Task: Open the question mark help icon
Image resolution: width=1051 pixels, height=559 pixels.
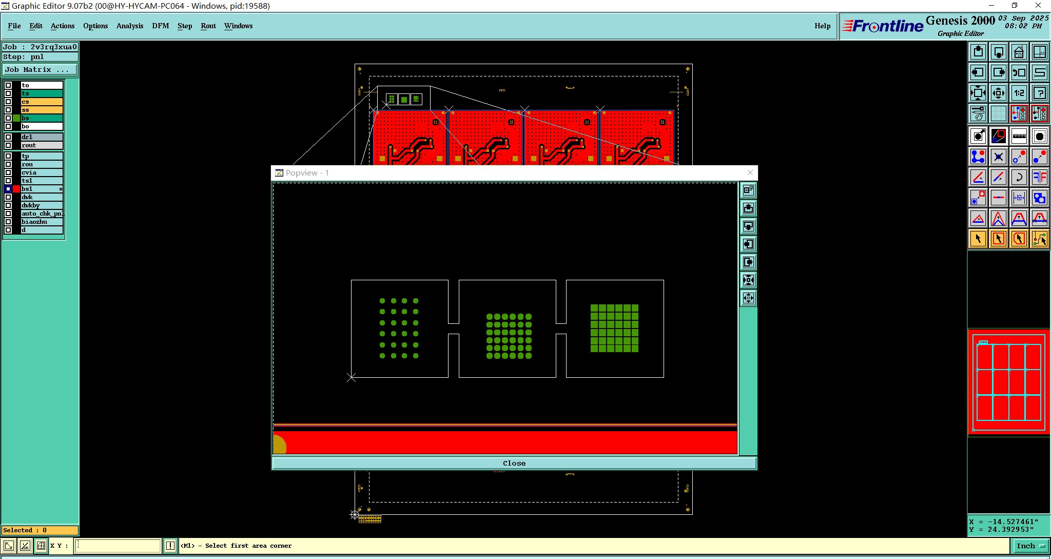Action: (1039, 93)
